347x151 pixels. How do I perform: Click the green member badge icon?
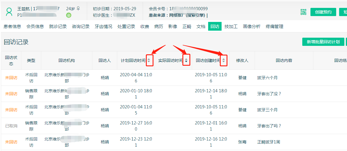(69, 15)
